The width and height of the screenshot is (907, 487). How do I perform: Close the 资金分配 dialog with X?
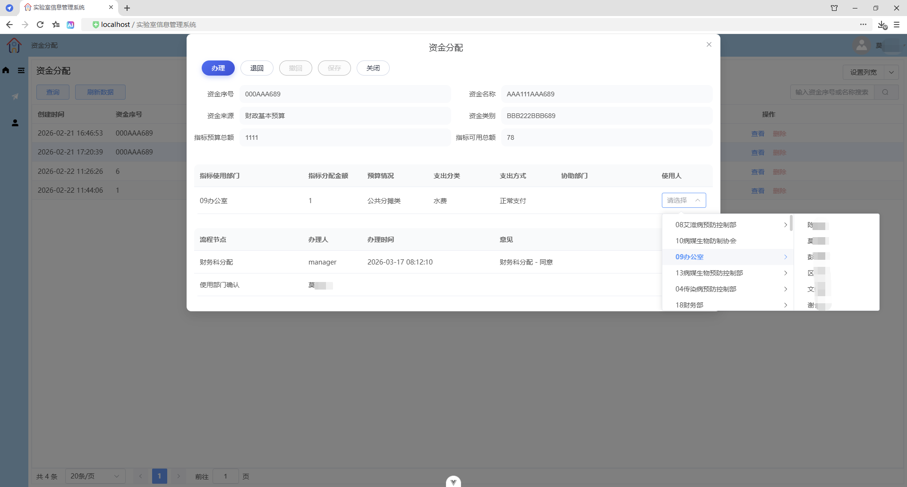pyautogui.click(x=709, y=44)
